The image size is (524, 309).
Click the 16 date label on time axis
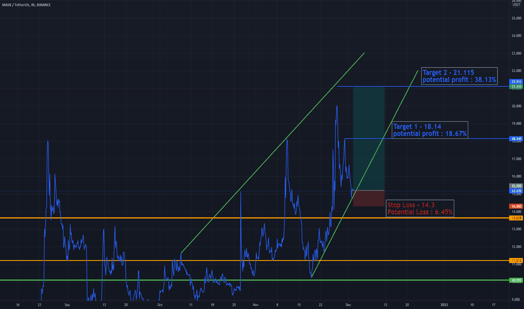(x=18, y=305)
